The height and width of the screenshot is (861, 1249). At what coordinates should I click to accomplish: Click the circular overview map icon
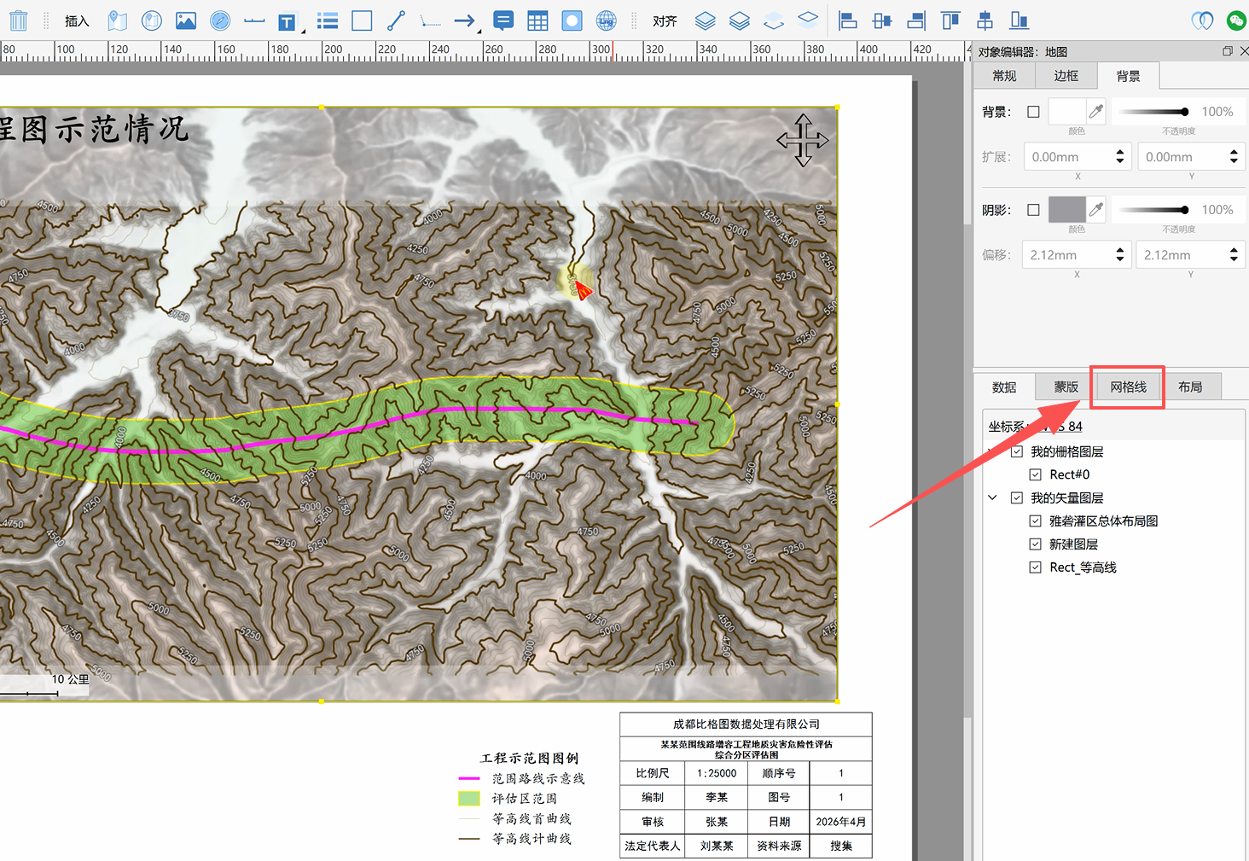152,20
